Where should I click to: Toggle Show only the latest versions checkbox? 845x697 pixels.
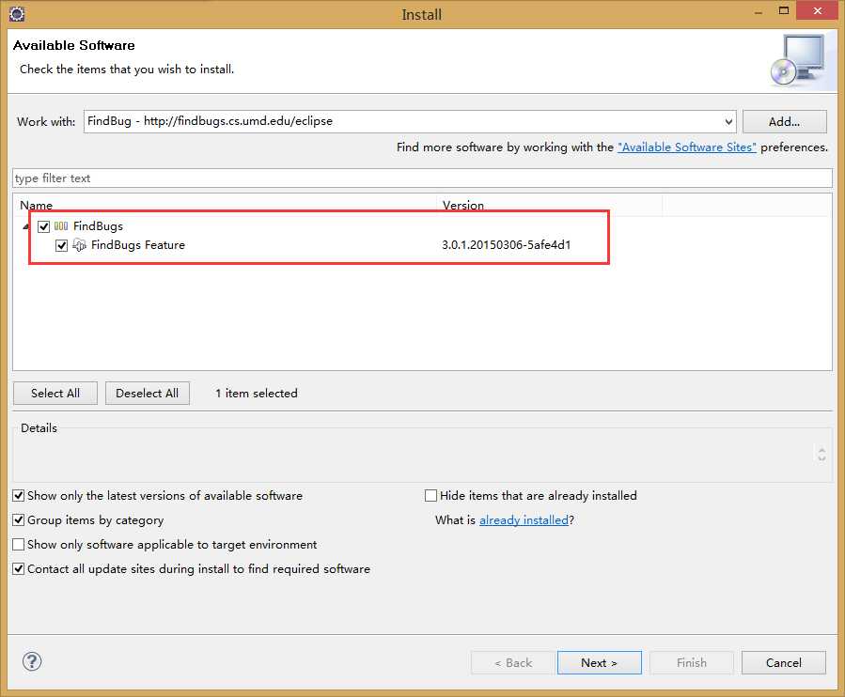pyautogui.click(x=18, y=496)
